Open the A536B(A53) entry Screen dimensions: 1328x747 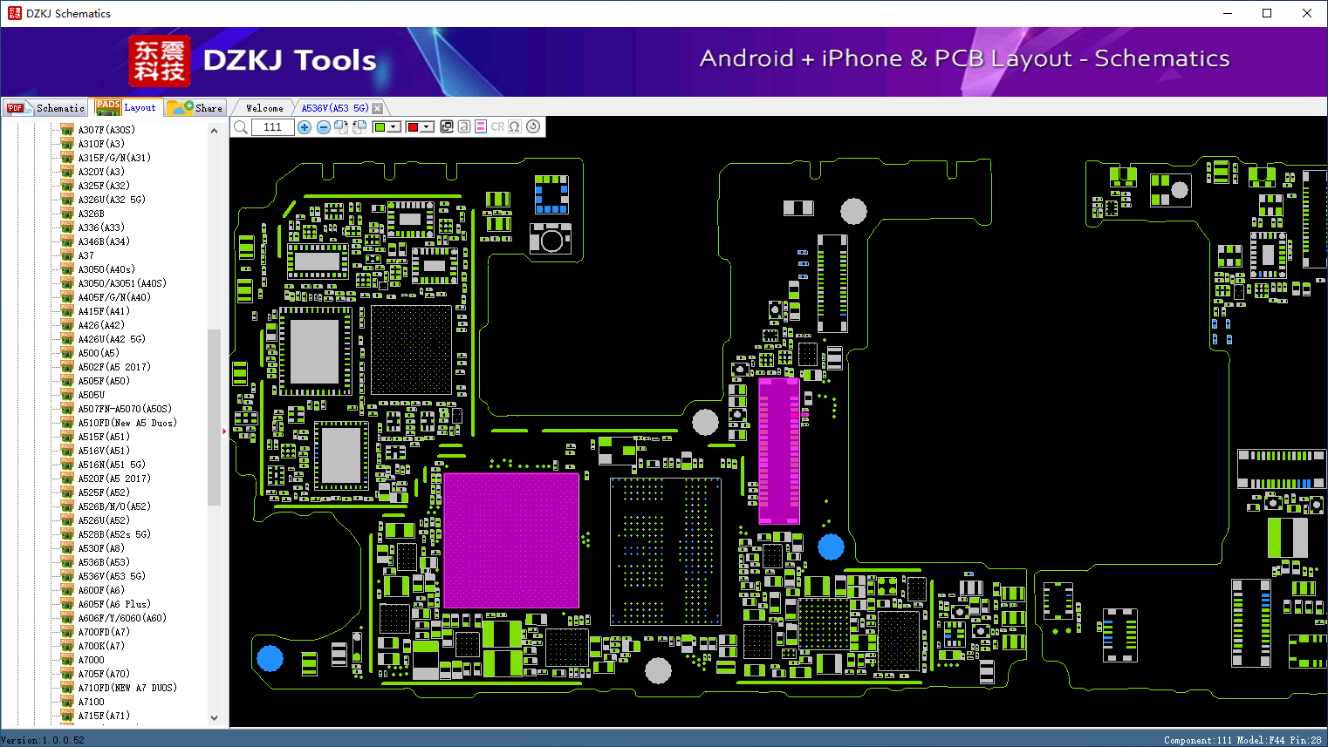(104, 562)
